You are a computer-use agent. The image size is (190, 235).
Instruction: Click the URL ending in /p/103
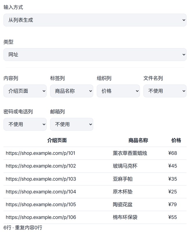(x=41, y=179)
